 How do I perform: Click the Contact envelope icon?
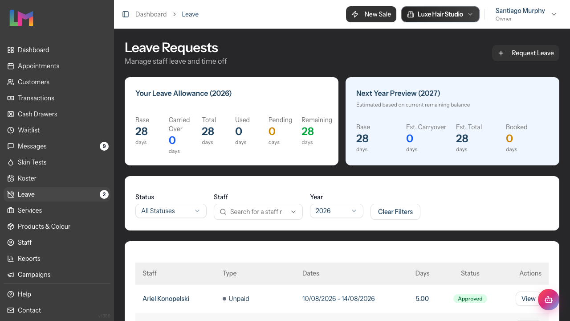pos(11,310)
